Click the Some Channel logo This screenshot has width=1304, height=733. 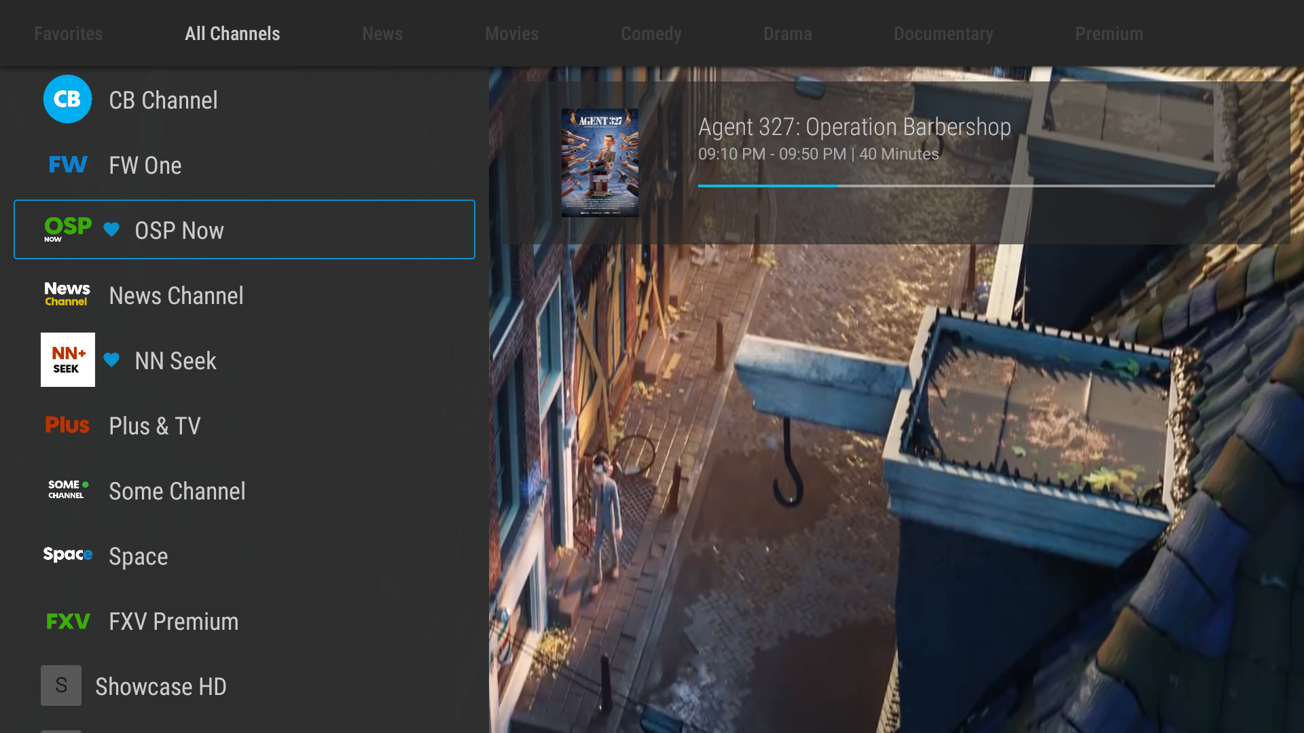[x=67, y=490]
